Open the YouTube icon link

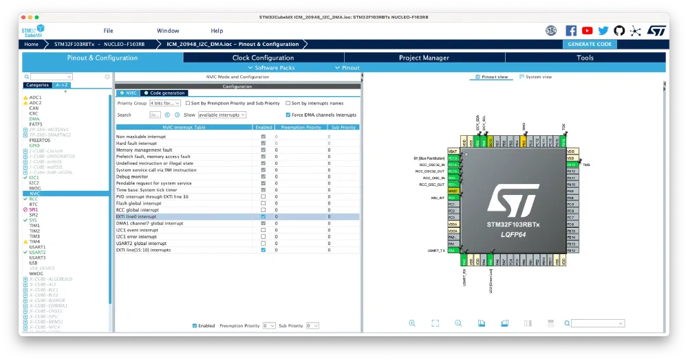[x=587, y=31]
